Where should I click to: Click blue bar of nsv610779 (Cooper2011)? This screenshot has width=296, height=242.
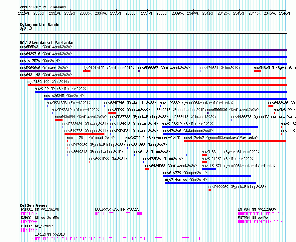pos(207,176)
